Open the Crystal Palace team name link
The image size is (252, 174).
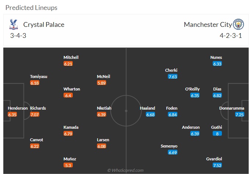[44, 25]
